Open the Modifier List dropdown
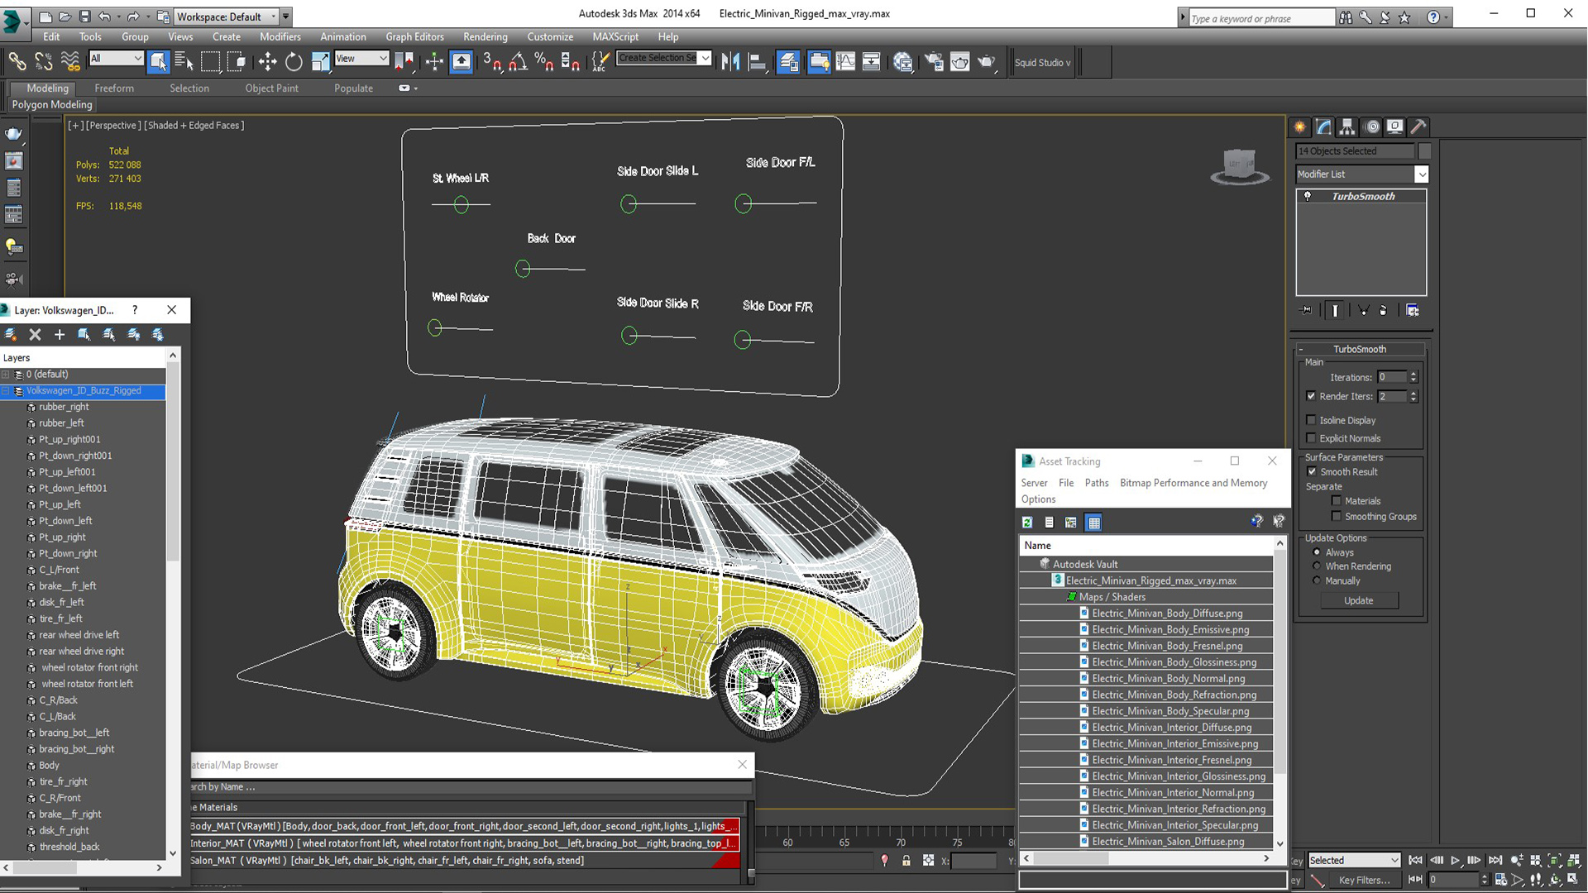 pyautogui.click(x=1421, y=174)
